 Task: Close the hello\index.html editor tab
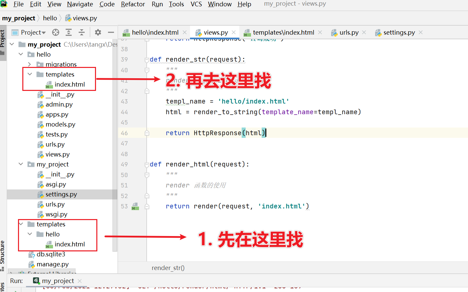coord(185,32)
